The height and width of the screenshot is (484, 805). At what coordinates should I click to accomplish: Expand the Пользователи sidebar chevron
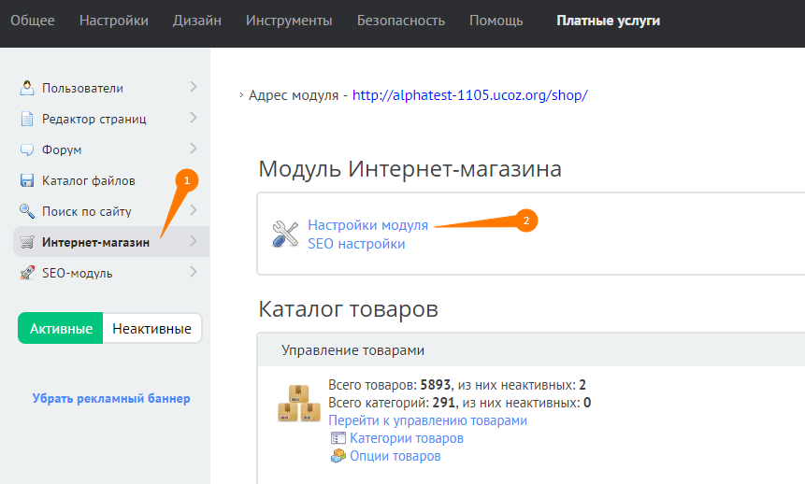pos(193,87)
